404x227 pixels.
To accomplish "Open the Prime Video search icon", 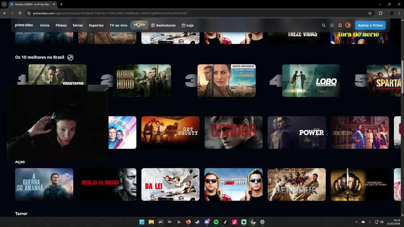I will click(324, 25).
